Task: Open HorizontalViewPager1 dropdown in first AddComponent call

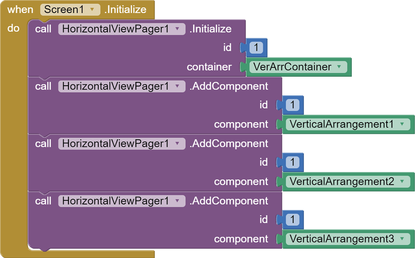Action: [x=122, y=86]
